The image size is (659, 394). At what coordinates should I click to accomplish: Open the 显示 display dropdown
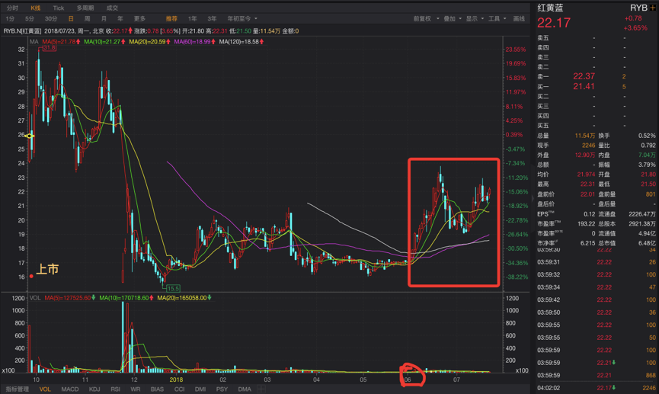point(475,18)
